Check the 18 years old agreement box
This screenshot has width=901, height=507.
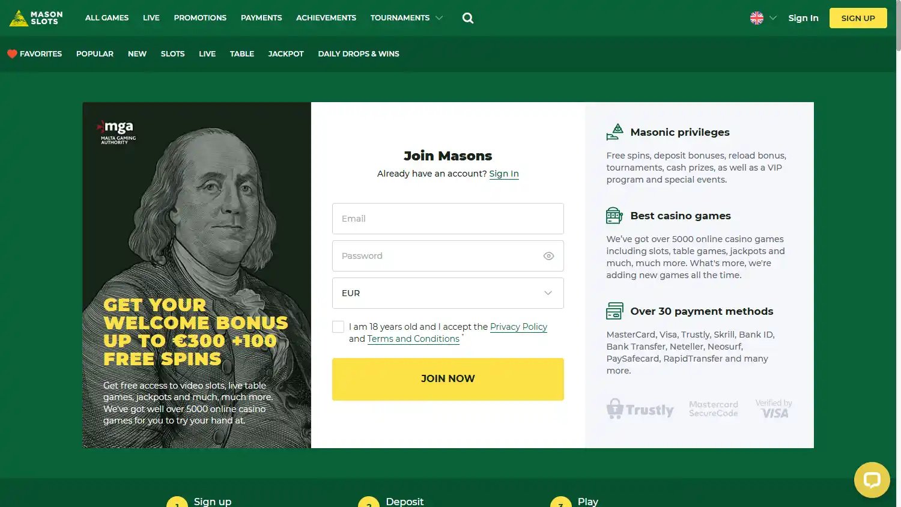338,327
